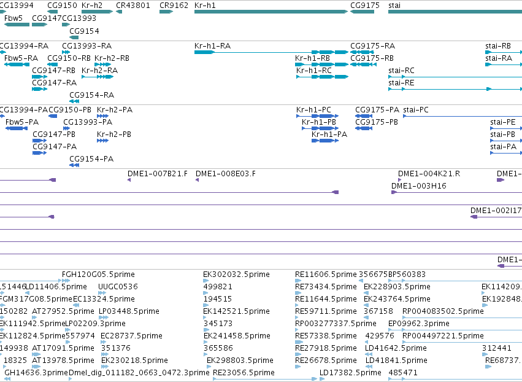
Task: Open the stai-RC transcript label
Action: click(401, 71)
